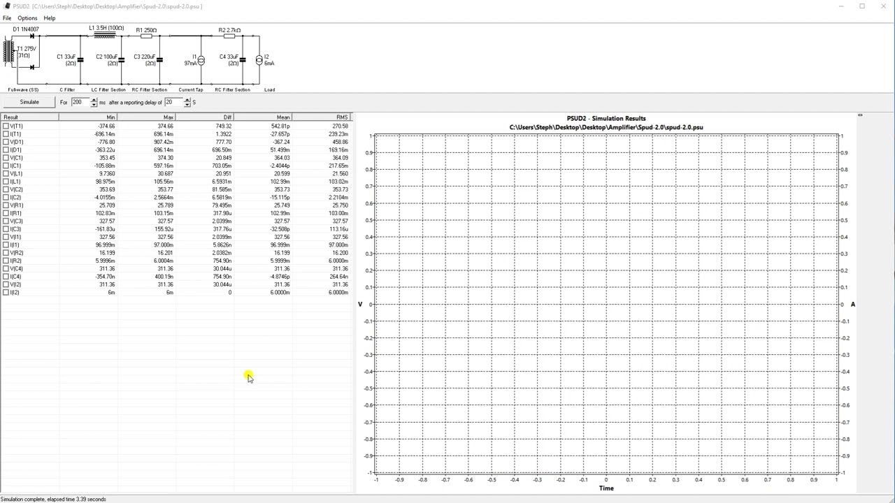This screenshot has height=503, width=895.
Task: Select the 458.86 RMS value for V(D1)
Action: click(x=340, y=142)
